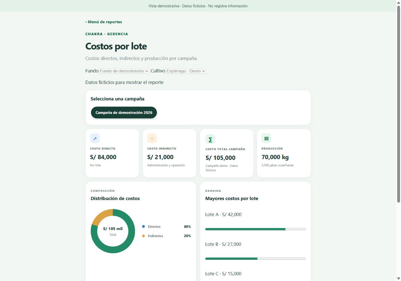Click the RANKING section label

(x=213, y=191)
